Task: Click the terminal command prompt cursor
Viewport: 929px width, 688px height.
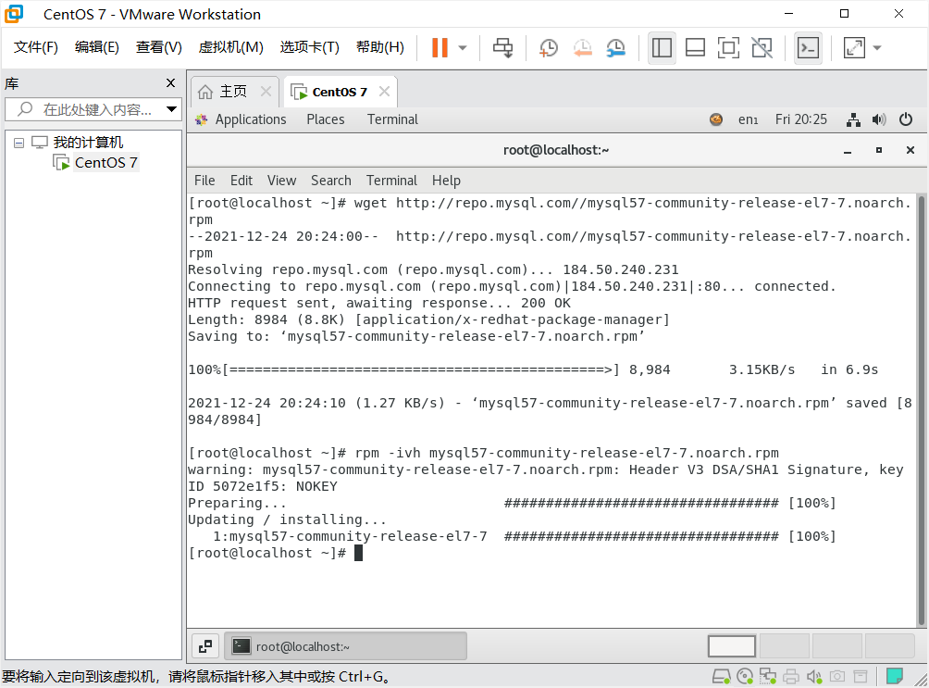Action: (358, 553)
